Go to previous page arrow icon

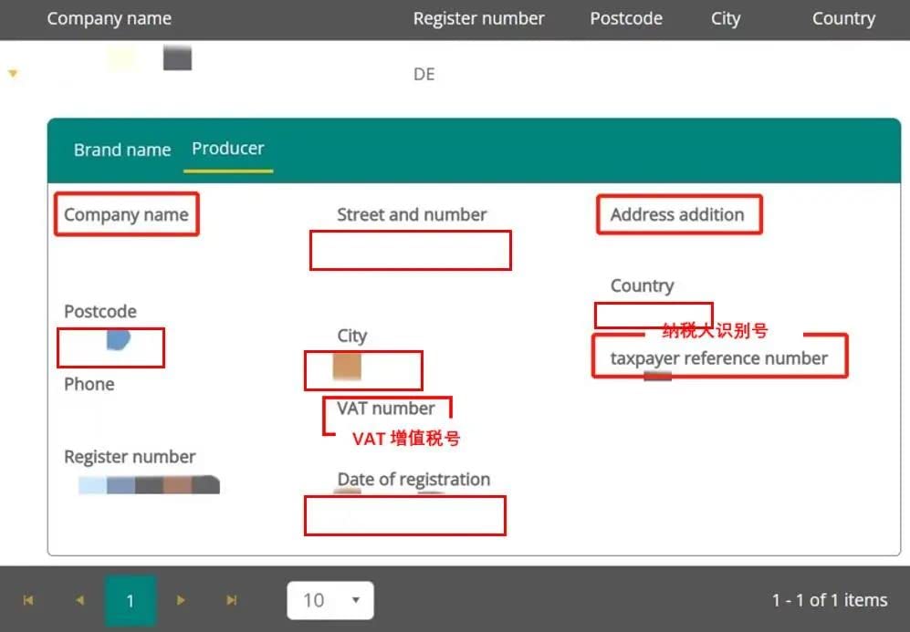(x=79, y=600)
